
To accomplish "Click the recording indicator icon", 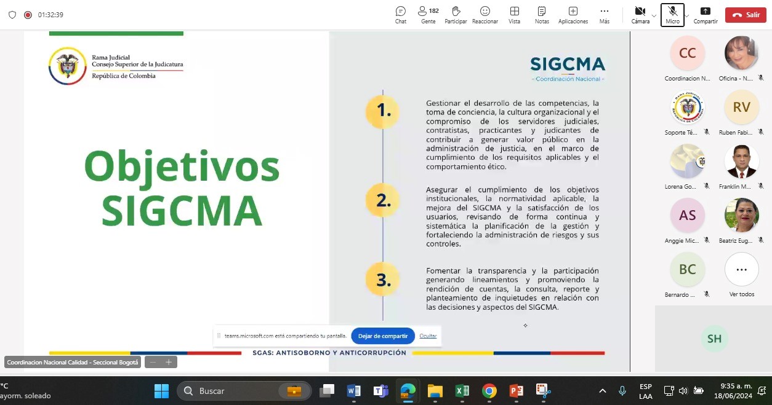I will click(x=28, y=15).
